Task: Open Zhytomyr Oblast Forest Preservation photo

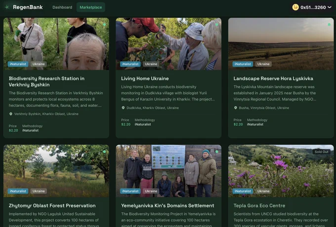Action: click(56, 171)
